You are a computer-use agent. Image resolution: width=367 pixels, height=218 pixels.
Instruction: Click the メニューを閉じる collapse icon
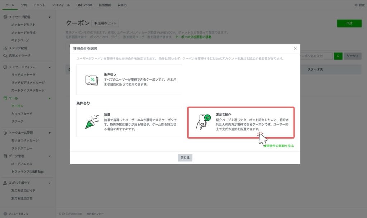5,214
